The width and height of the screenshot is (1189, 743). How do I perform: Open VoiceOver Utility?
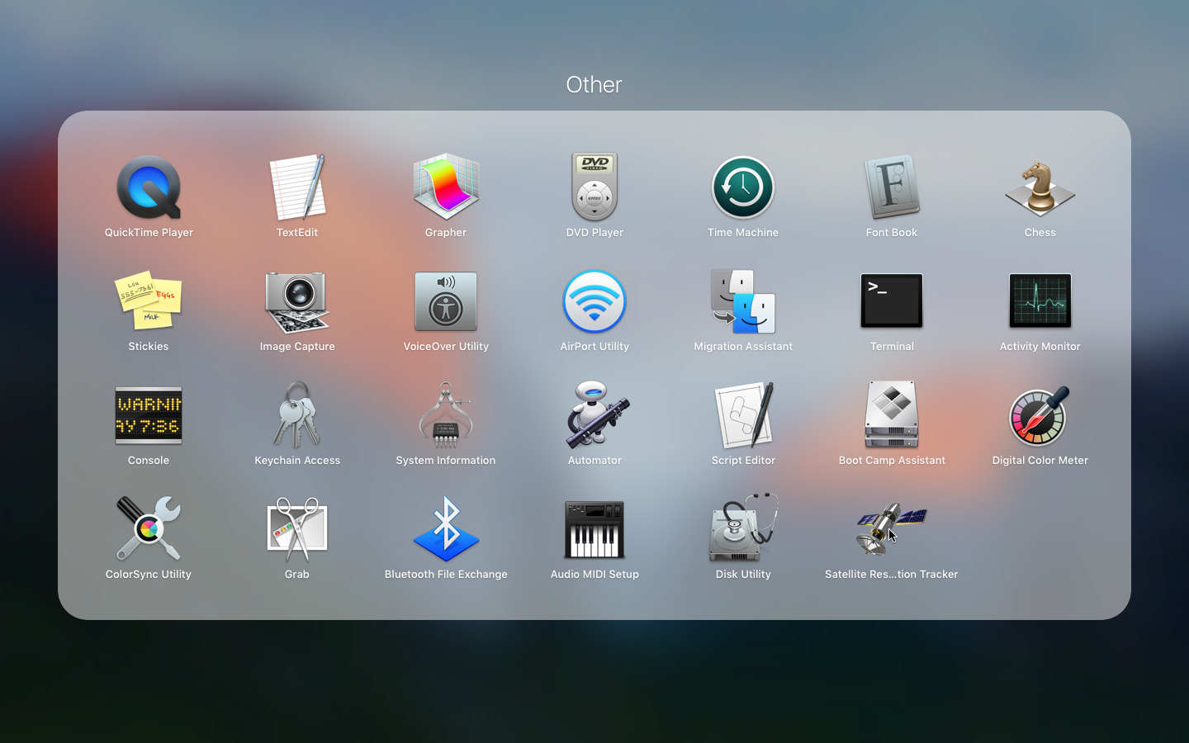(446, 302)
